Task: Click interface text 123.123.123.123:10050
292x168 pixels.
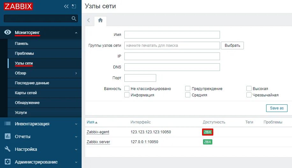Action: (x=151, y=132)
